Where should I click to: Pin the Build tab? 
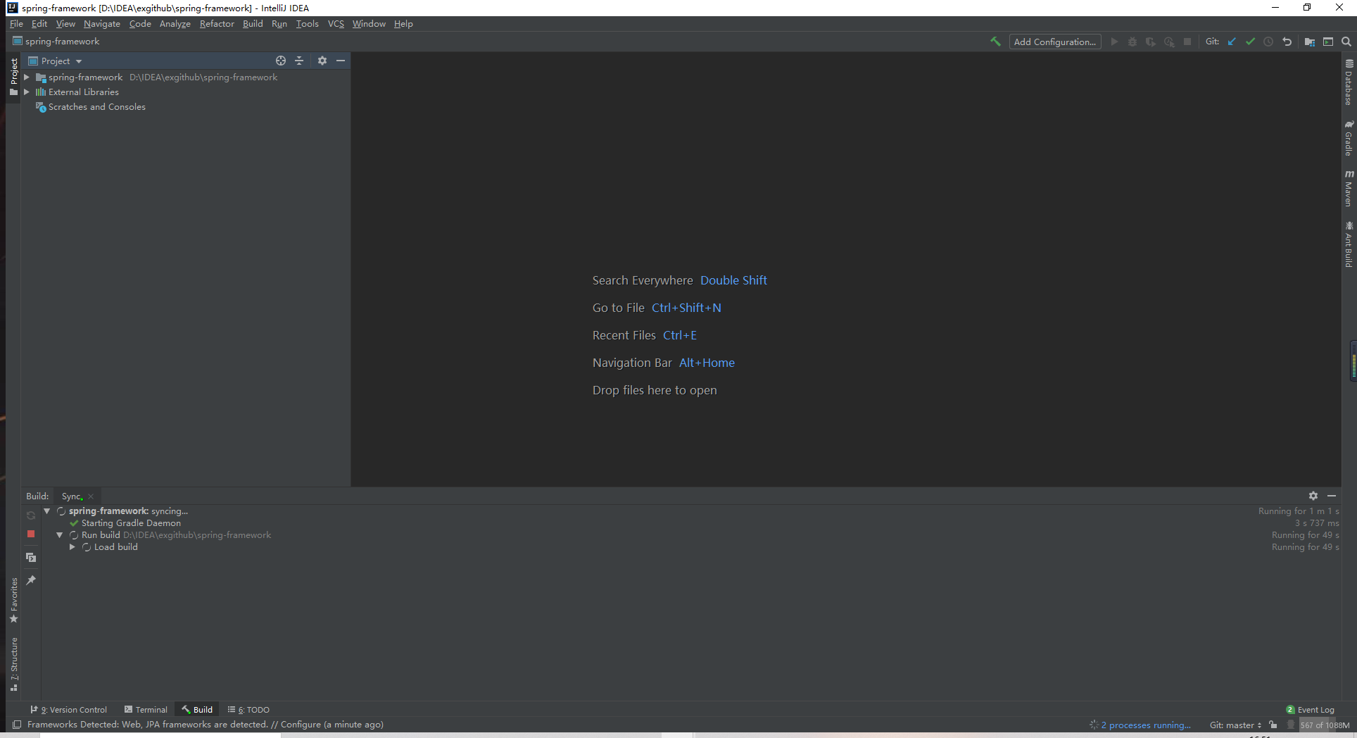click(x=31, y=580)
